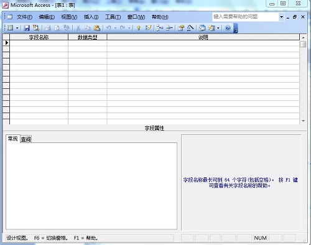The image size is (311, 245).
Task: Click the Save icon in the toolbar
Action: coord(27,28)
